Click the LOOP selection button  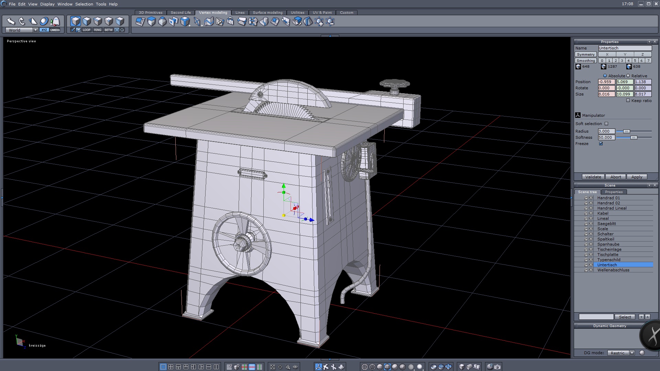click(x=86, y=30)
